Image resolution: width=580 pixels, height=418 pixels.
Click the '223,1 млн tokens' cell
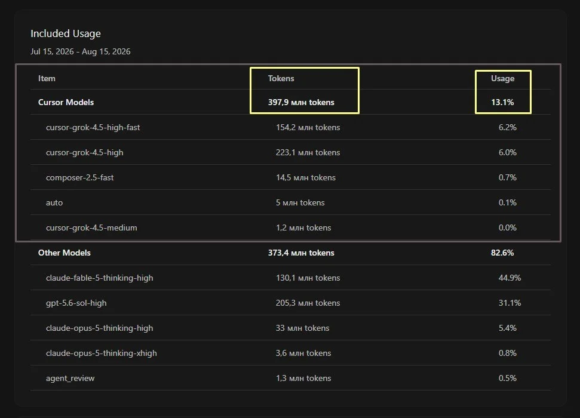[308, 152]
